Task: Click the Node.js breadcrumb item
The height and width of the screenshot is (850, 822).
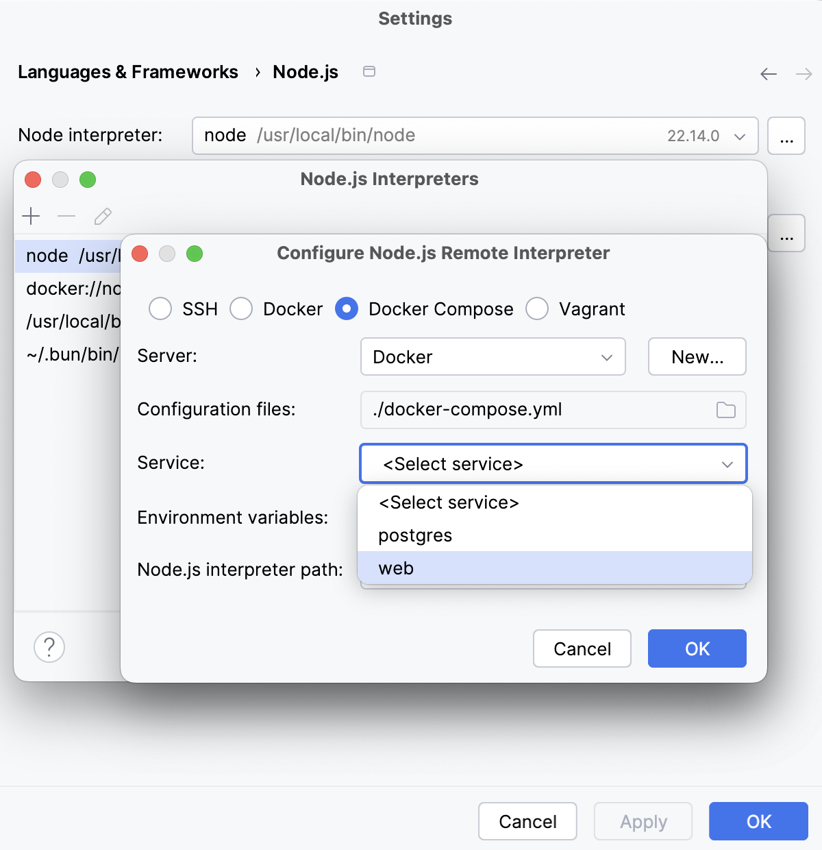Action: 306,71
